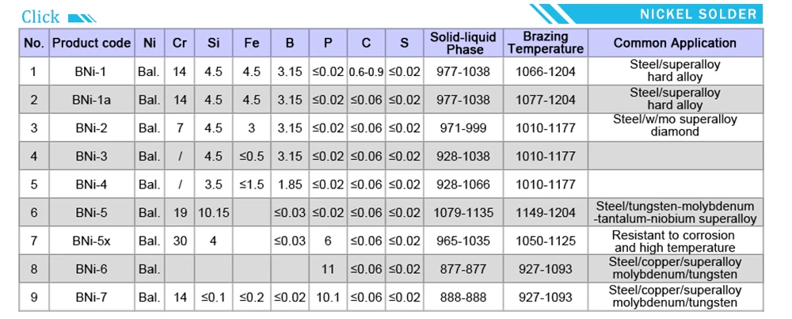Click the Cr value 30 for BNi-5x
The height and width of the screenshot is (319, 792).
coord(179,241)
